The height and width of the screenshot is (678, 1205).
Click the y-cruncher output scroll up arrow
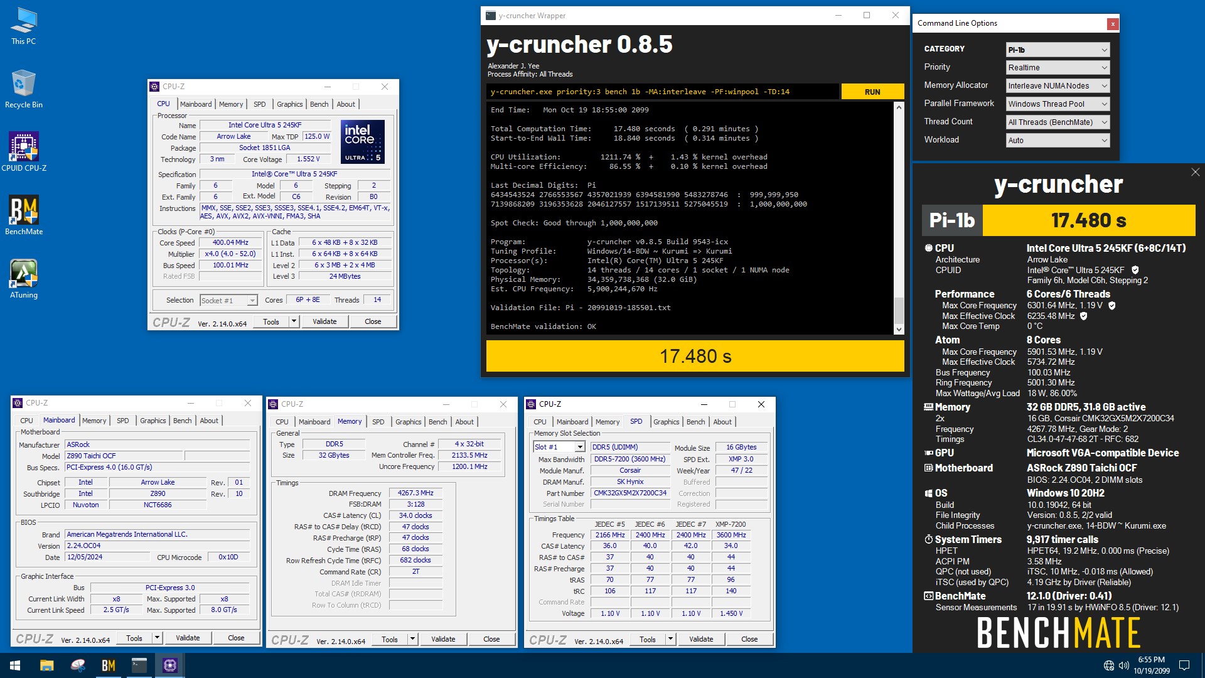(899, 107)
